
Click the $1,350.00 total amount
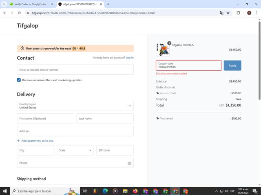[233, 105]
